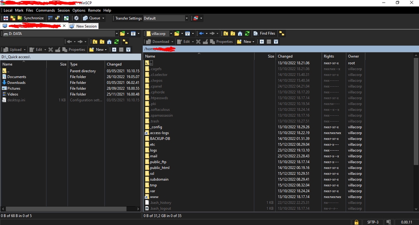Select the access-logs link entry
The image size is (419, 225).
(x=159, y=133)
